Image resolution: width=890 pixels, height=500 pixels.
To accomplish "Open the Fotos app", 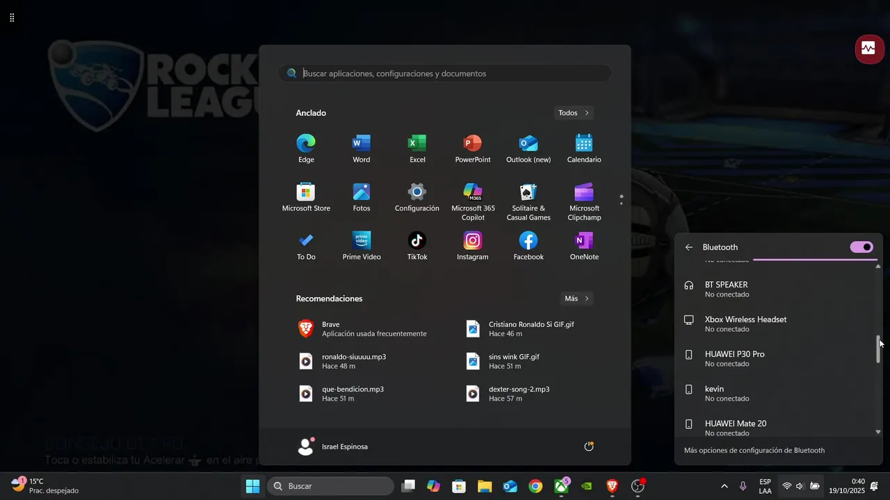I will coord(362,197).
